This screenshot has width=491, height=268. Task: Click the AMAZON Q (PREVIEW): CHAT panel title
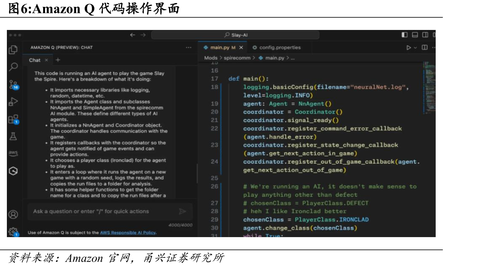coord(62,47)
